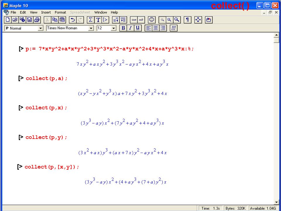Screen dimensions: 281x211
Task: Click the Bytes: 320K status field
Action: coord(235,208)
